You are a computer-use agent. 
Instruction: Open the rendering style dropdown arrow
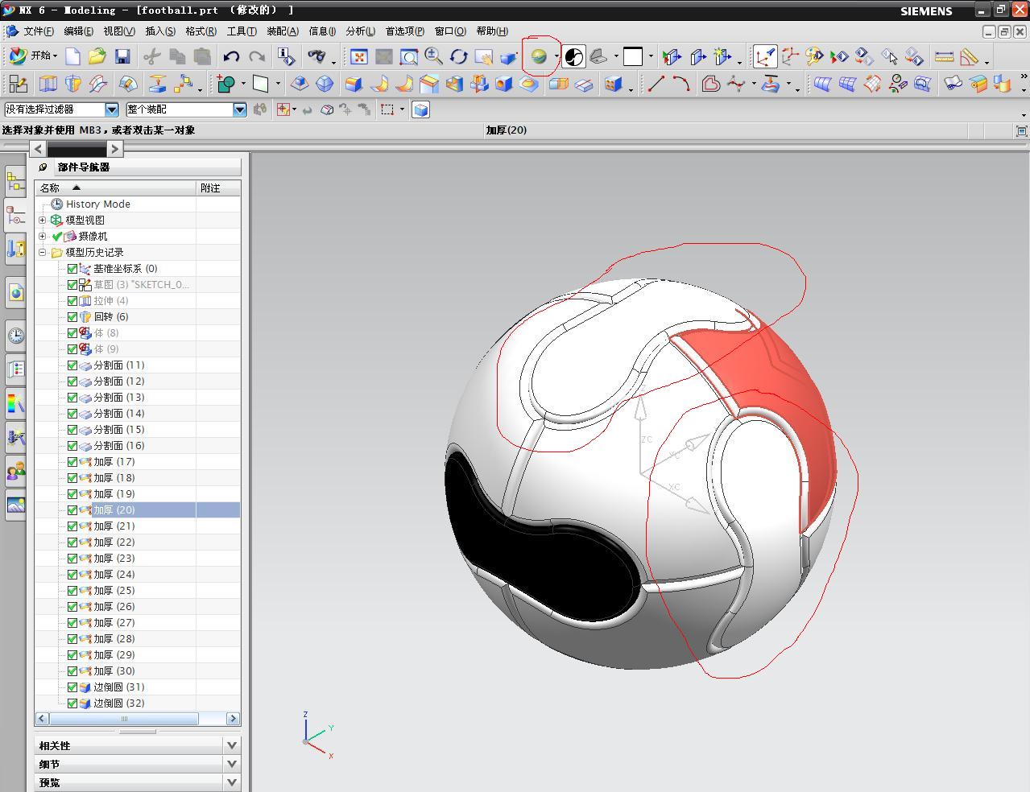coord(556,57)
